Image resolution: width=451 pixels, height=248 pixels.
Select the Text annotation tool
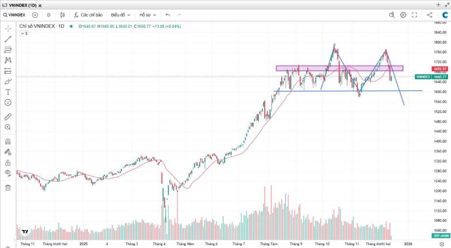[x=8, y=92]
